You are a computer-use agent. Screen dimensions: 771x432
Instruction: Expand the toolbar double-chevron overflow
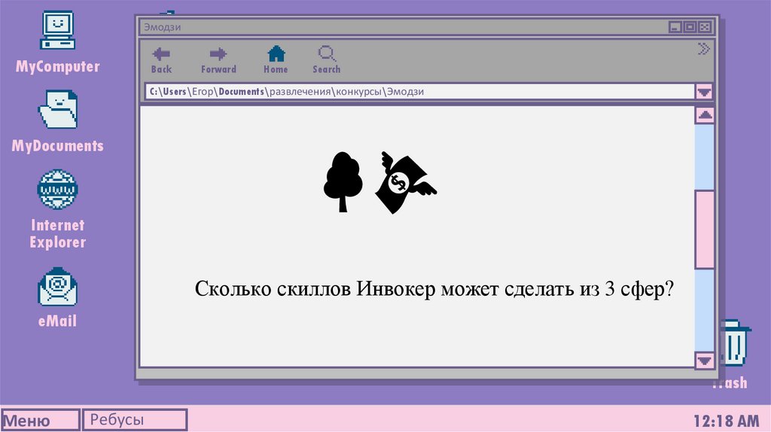704,49
